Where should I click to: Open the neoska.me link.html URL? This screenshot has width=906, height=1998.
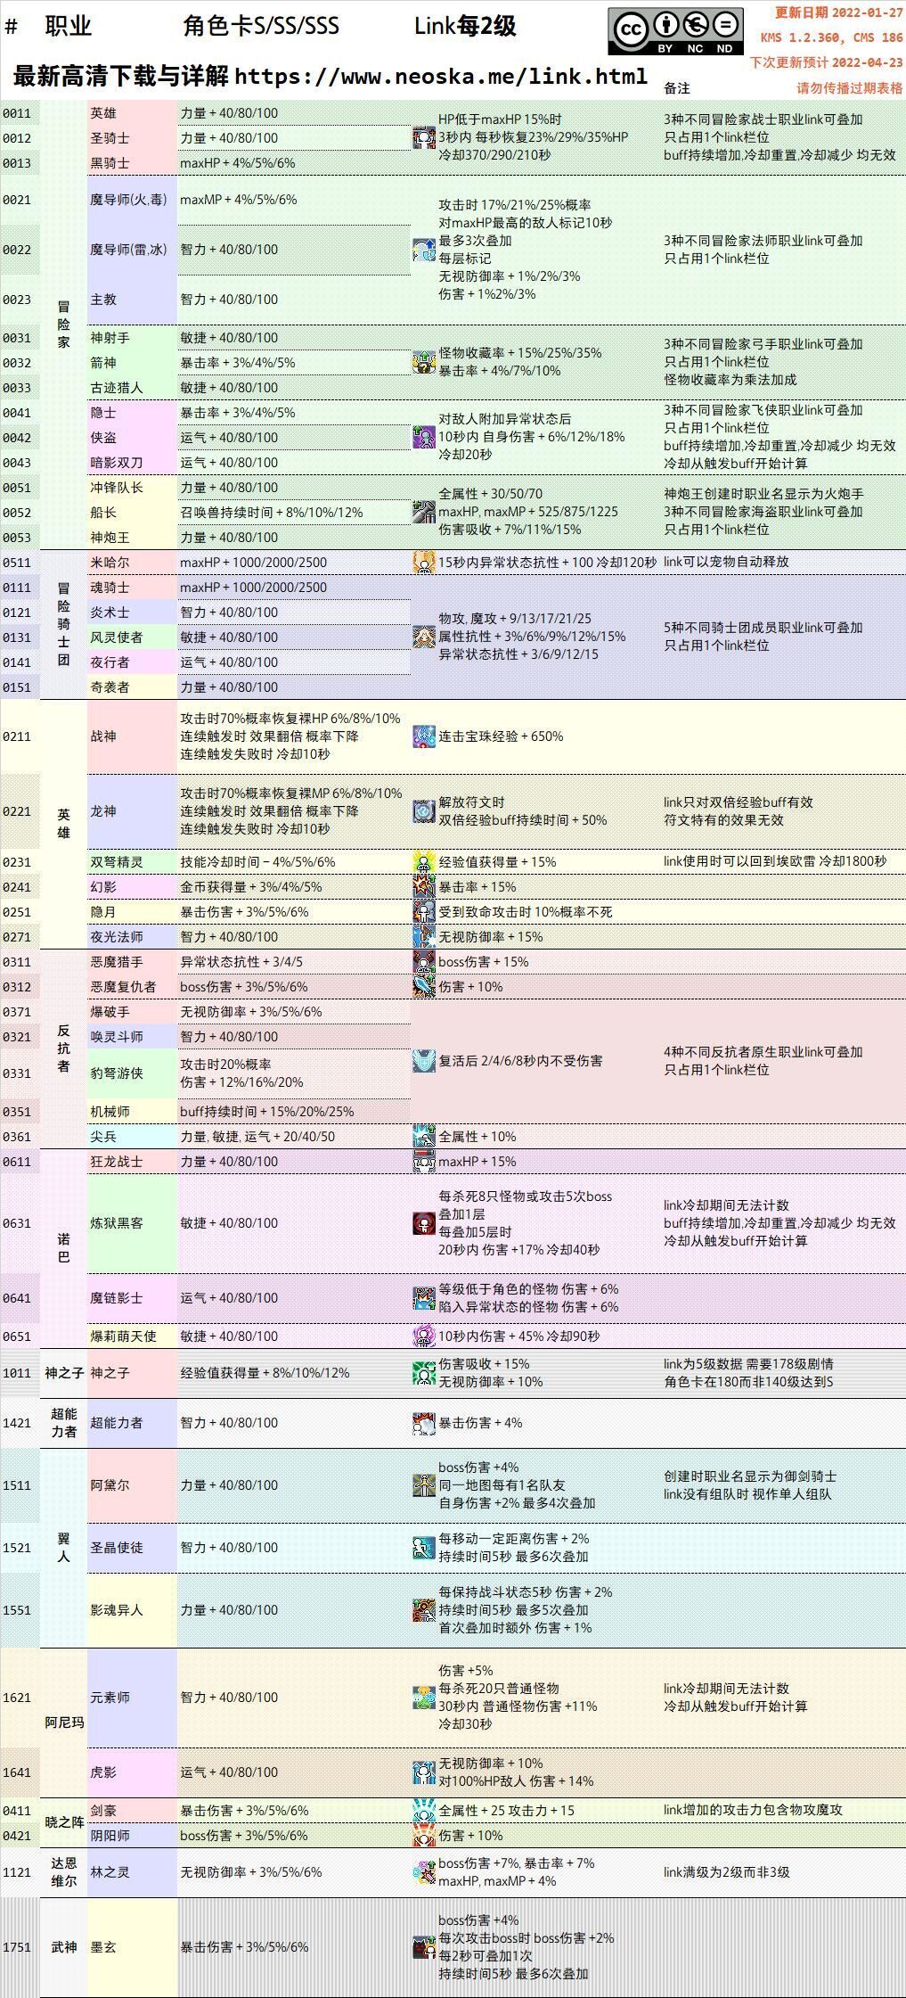tap(440, 77)
